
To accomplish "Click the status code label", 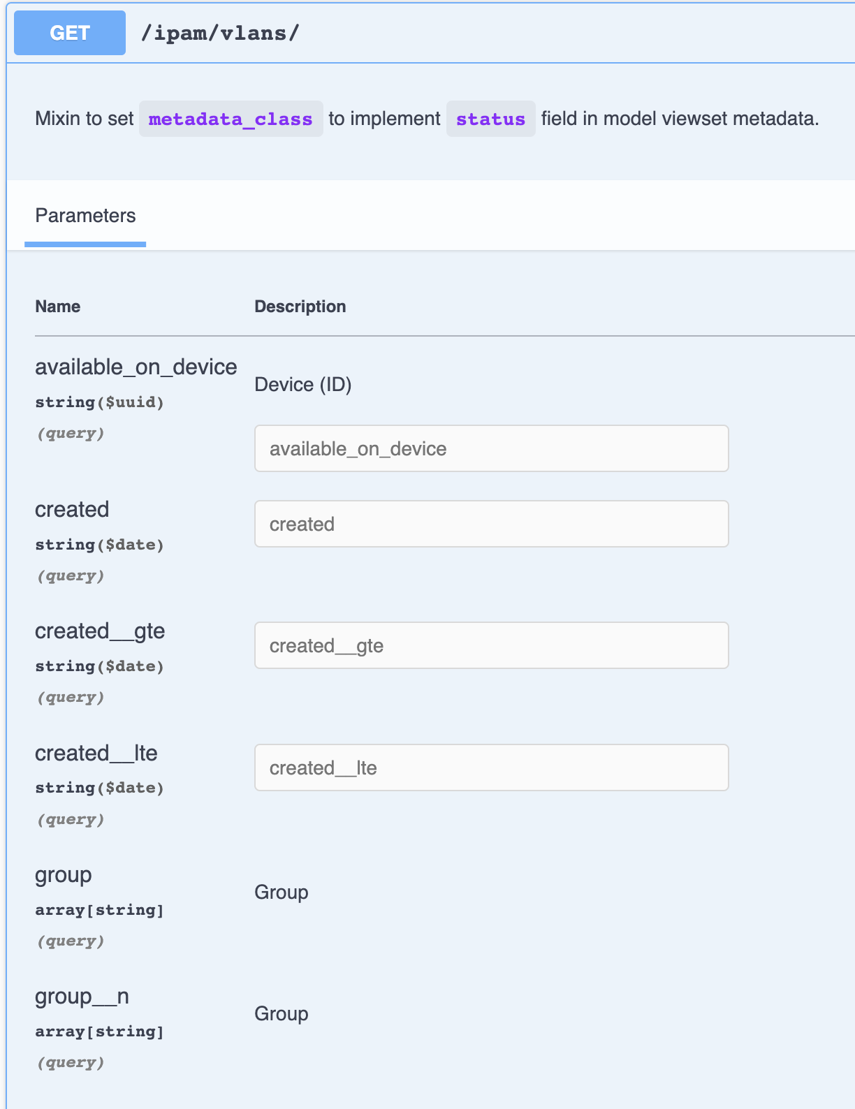I will pyautogui.click(x=490, y=119).
